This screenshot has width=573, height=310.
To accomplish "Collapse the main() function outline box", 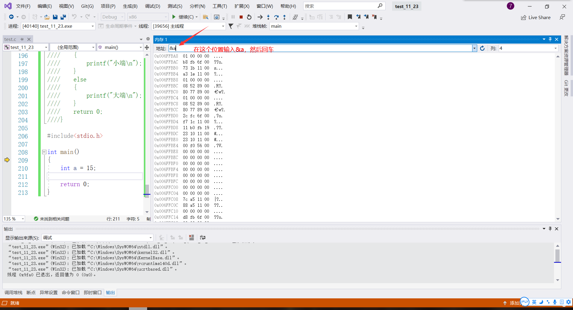I will pos(44,152).
